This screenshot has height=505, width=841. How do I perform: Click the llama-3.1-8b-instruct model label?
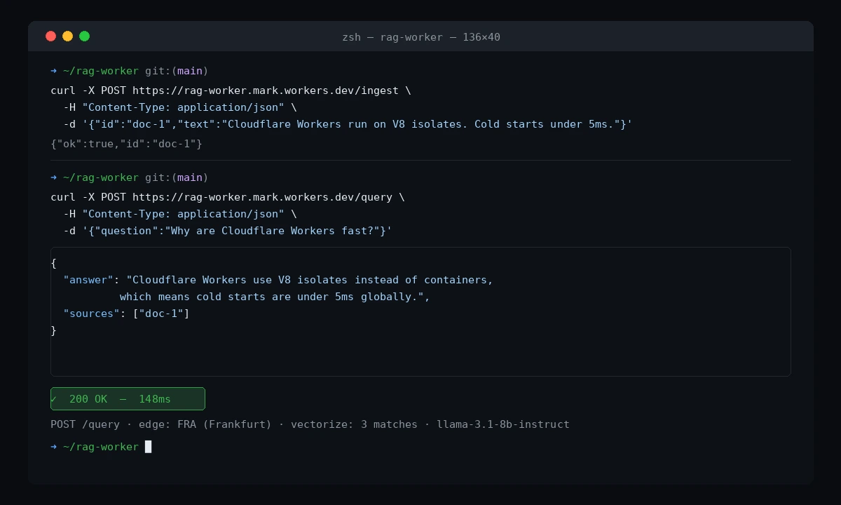[503, 424]
